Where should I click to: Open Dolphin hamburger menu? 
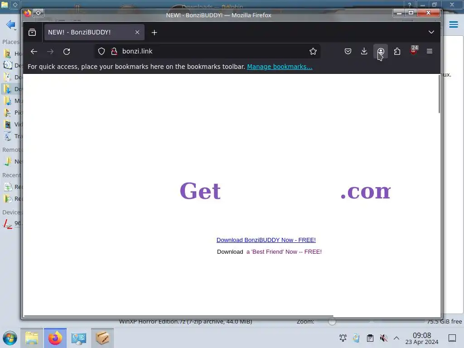453,24
